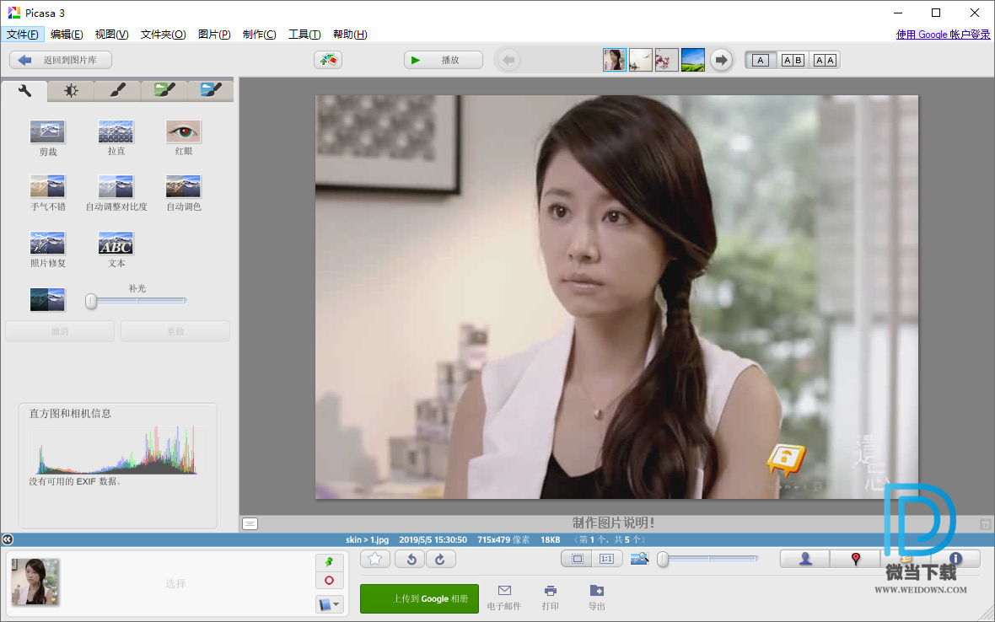Select the blue sky landscape thumbnail
The height and width of the screenshot is (622, 995).
pyautogui.click(x=693, y=60)
